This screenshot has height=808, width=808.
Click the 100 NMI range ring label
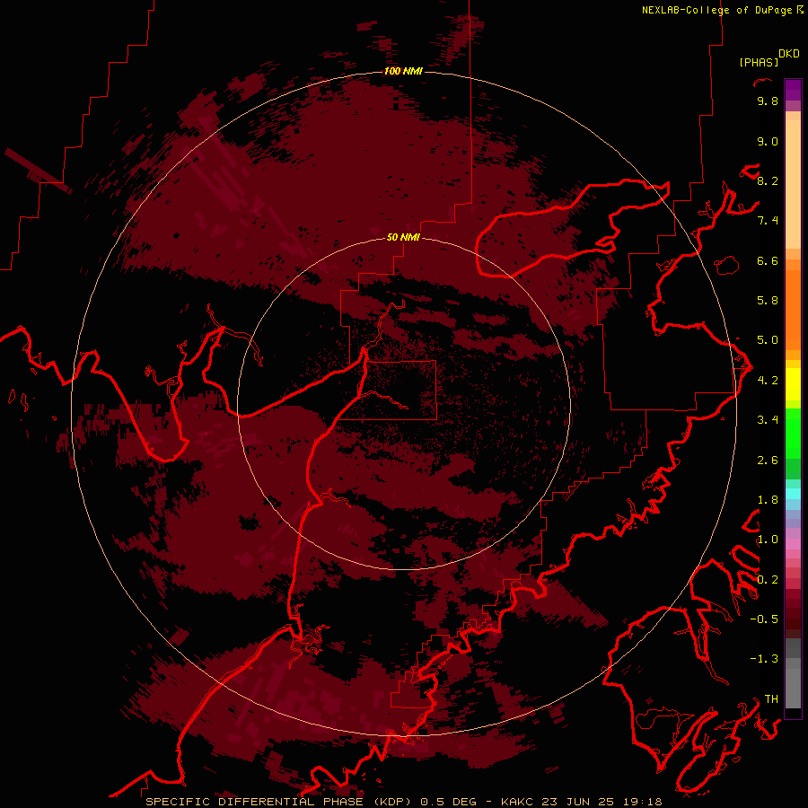pos(403,71)
